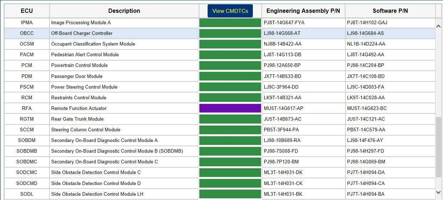The width and height of the screenshot is (443, 200).
Task: Click Rear Gate Trunk Module description
Action: pyautogui.click(x=78, y=119)
